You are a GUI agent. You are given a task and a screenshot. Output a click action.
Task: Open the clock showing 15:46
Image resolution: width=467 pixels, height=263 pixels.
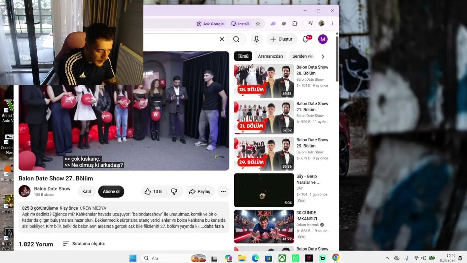[x=448, y=258]
